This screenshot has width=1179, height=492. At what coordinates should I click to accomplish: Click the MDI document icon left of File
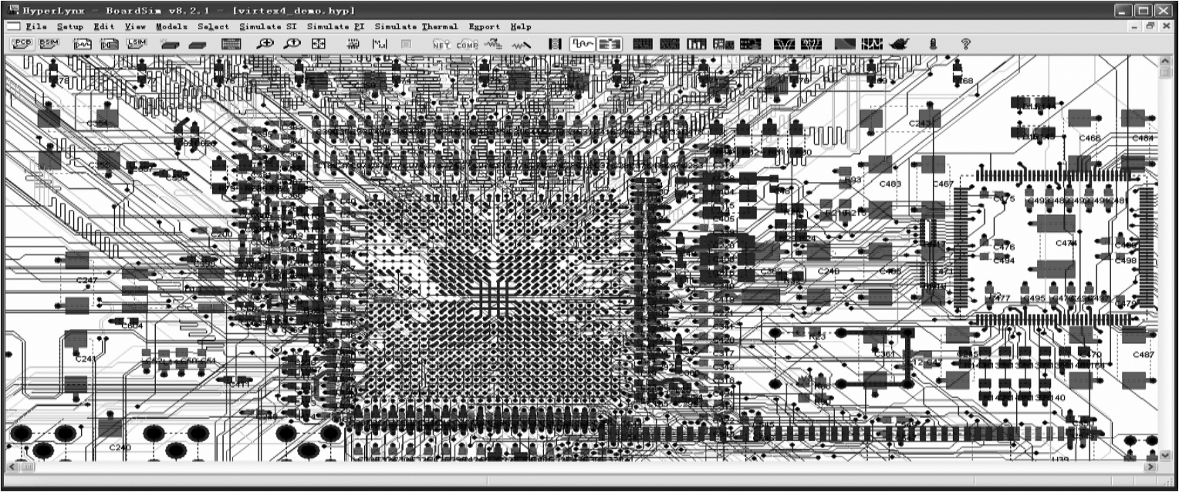click(13, 26)
